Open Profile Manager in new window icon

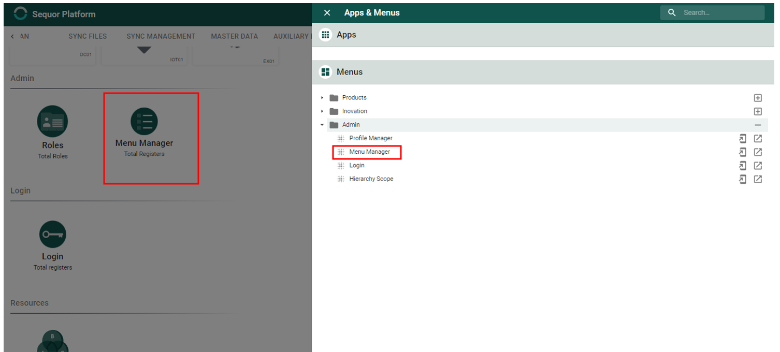758,138
